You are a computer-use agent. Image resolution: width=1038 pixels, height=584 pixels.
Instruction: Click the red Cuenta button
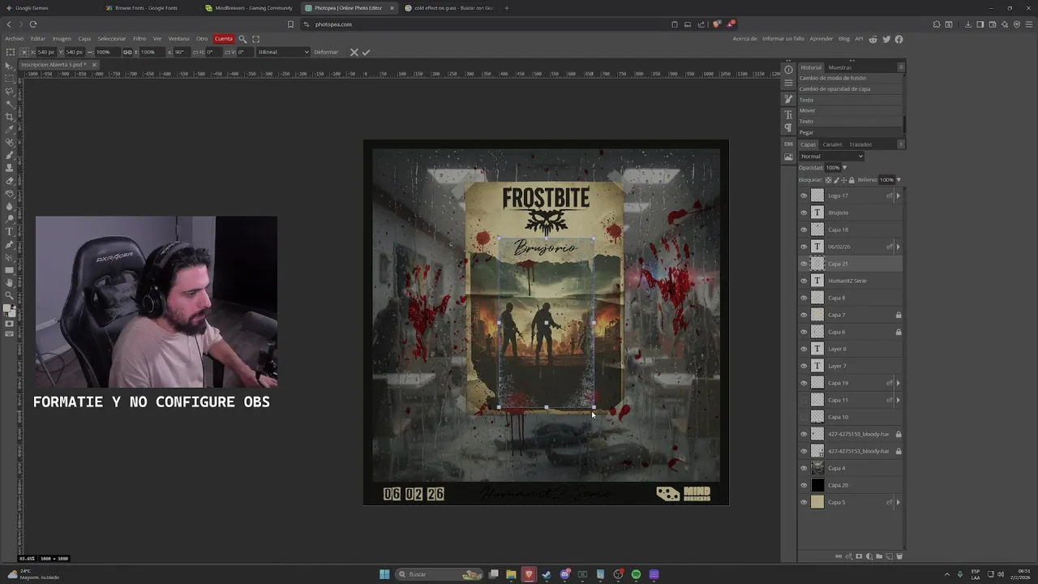coord(224,39)
